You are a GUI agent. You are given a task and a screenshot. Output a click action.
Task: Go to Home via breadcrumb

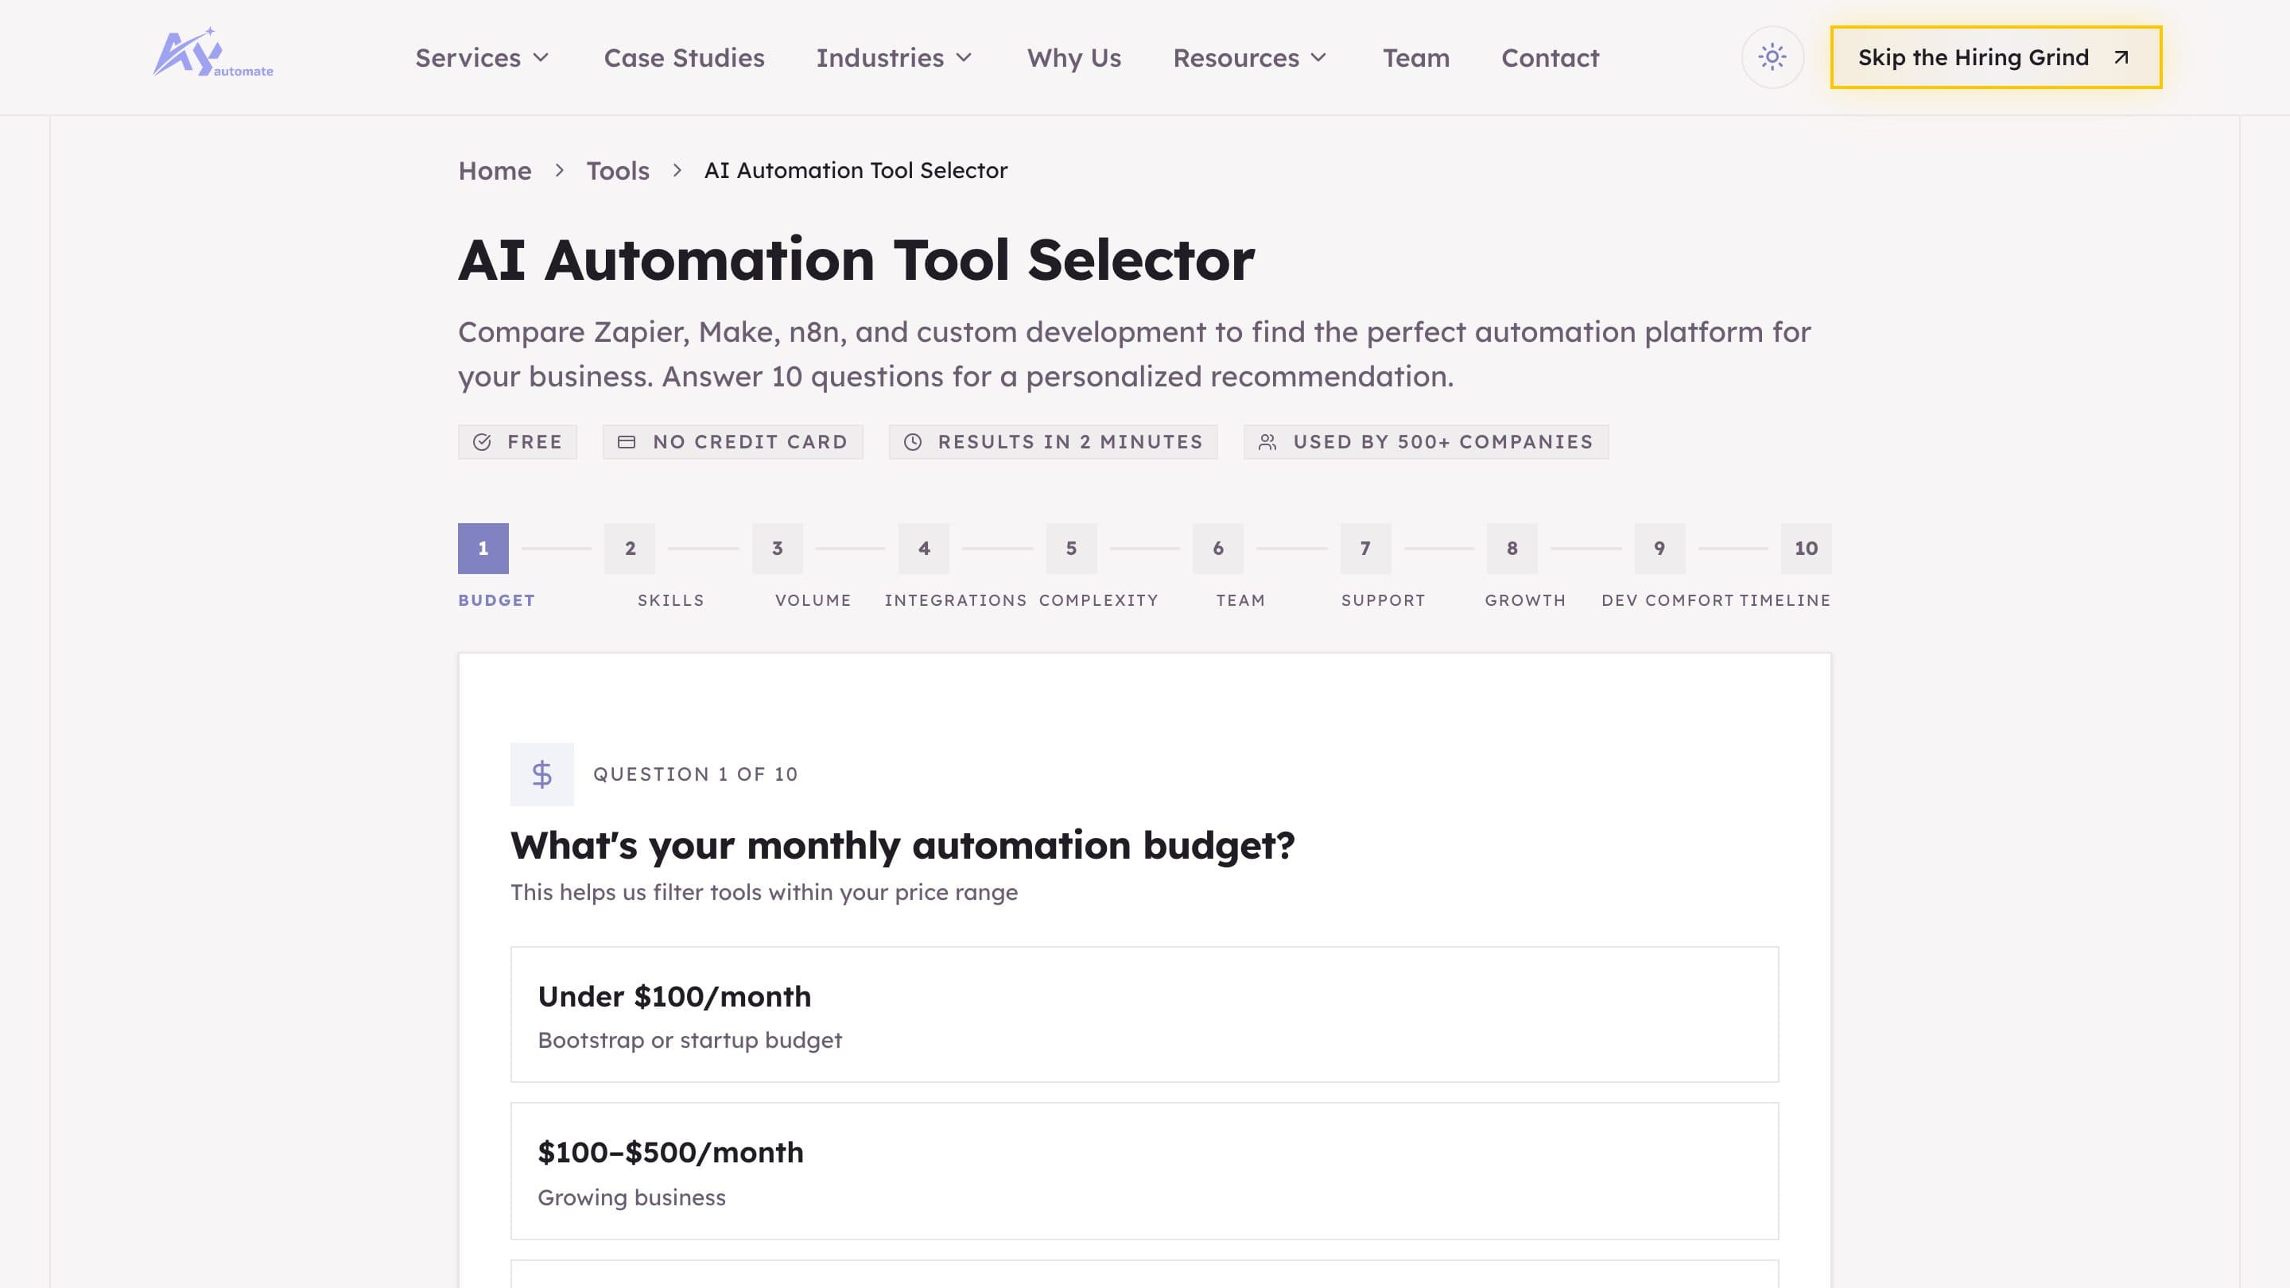click(x=495, y=171)
